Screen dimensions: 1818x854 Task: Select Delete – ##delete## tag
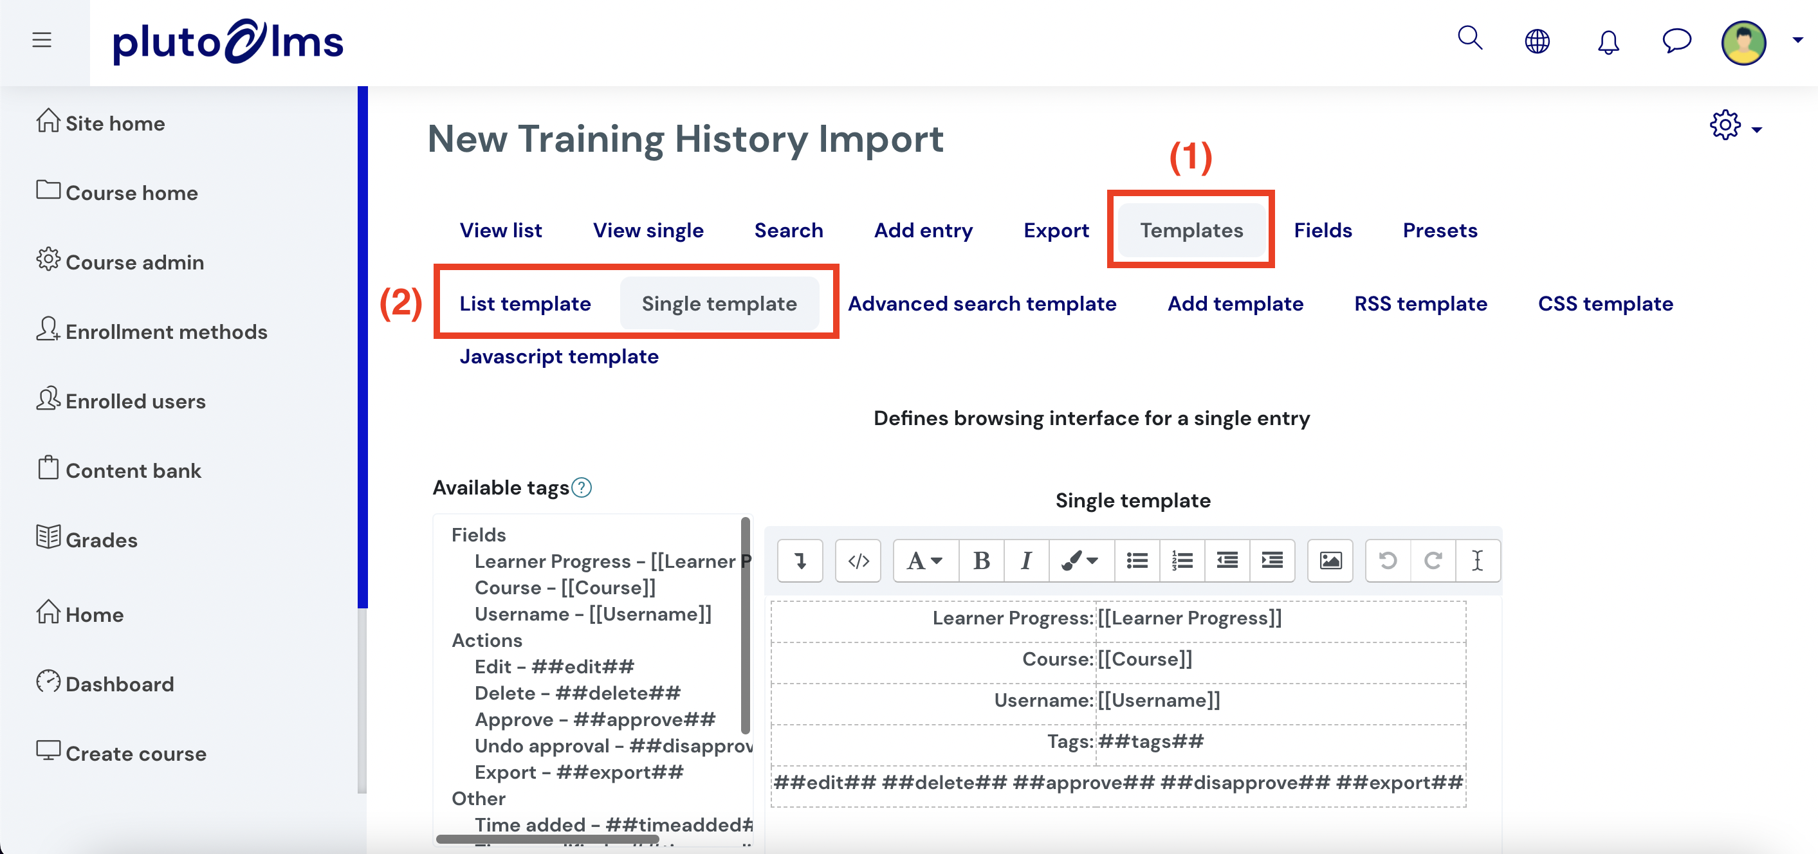click(577, 693)
